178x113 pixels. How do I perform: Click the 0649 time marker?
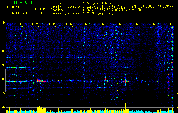click(154, 24)
